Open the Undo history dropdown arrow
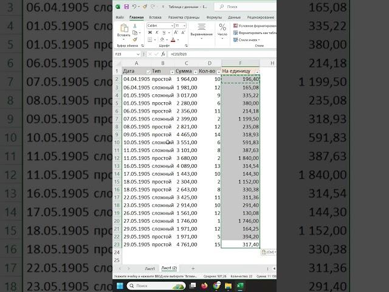The width and height of the screenshot is (389, 292). click(x=139, y=7)
